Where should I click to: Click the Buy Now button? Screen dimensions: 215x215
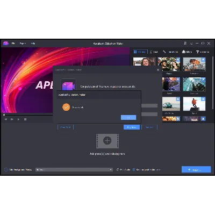[132, 127]
